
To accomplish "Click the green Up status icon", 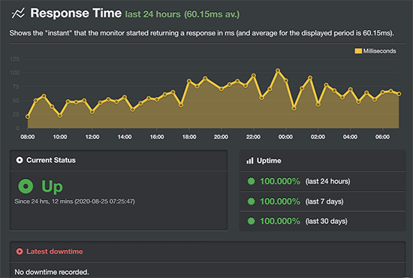I will [x=26, y=186].
